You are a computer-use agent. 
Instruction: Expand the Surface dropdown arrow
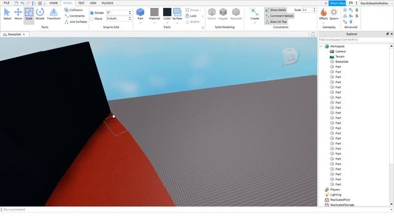tap(177, 23)
